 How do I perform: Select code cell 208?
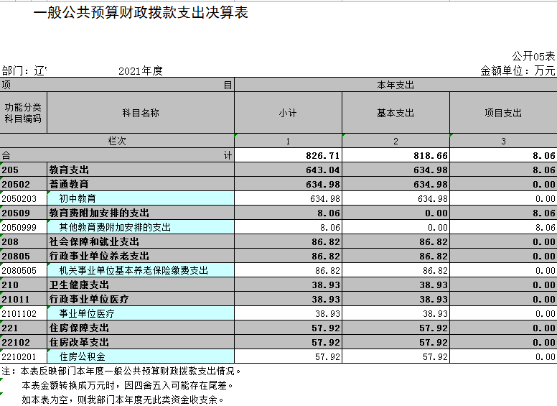click(24, 241)
